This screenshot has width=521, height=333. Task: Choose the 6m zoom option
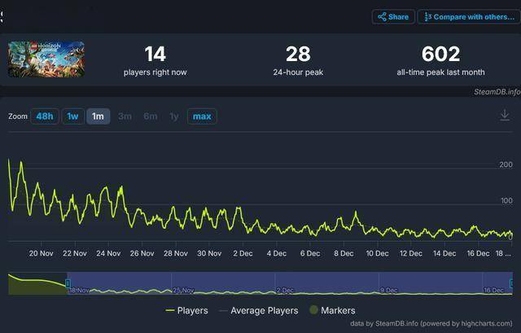point(151,116)
